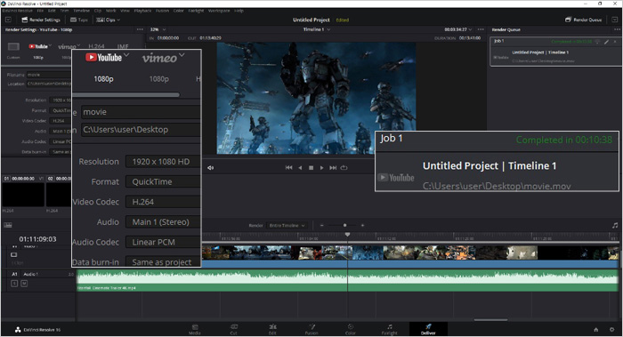
Task: Open Render Queue panel options (three dots)
Action: (617, 29)
